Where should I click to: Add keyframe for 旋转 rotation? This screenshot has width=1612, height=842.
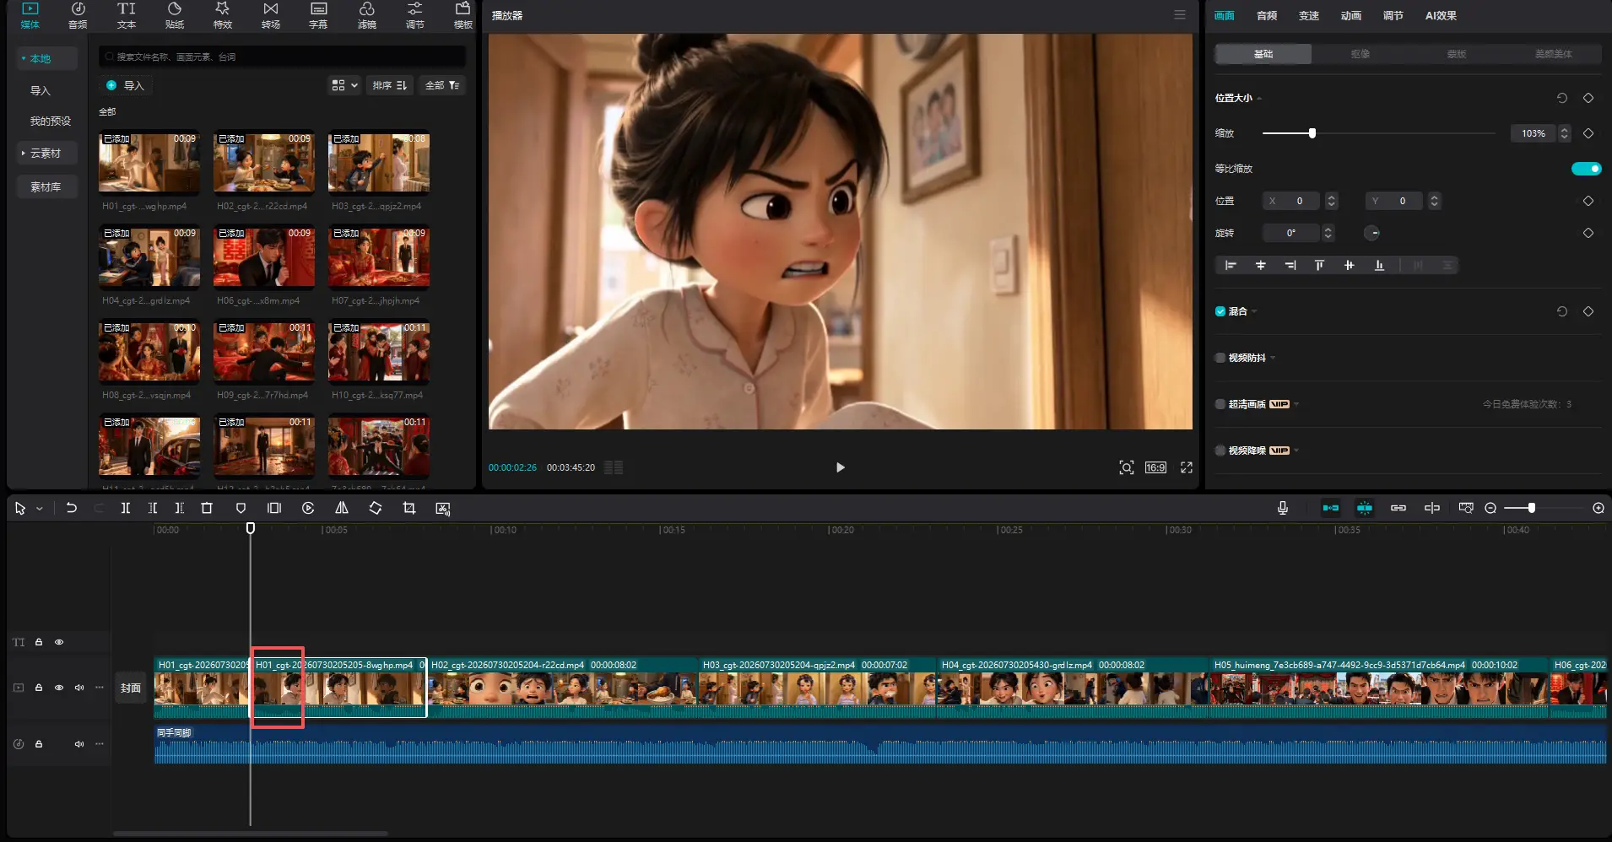coord(1588,233)
